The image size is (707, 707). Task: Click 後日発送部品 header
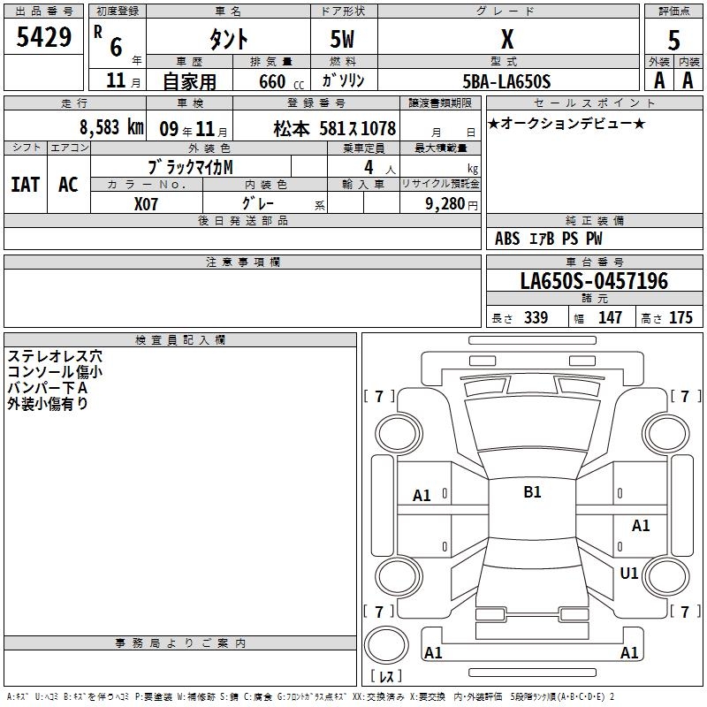[x=242, y=220]
